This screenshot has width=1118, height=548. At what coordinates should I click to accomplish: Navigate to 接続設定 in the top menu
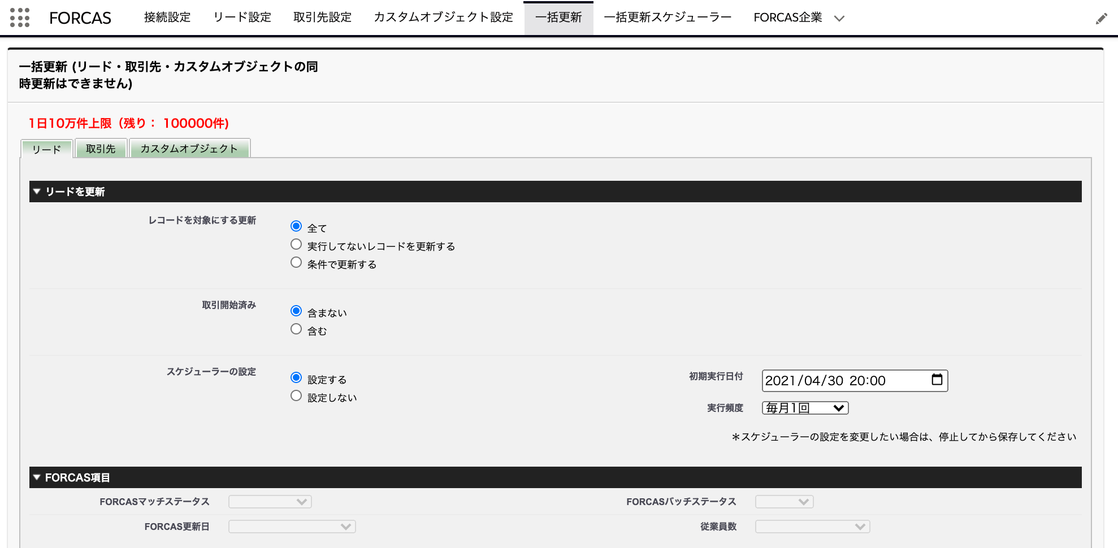(x=167, y=18)
